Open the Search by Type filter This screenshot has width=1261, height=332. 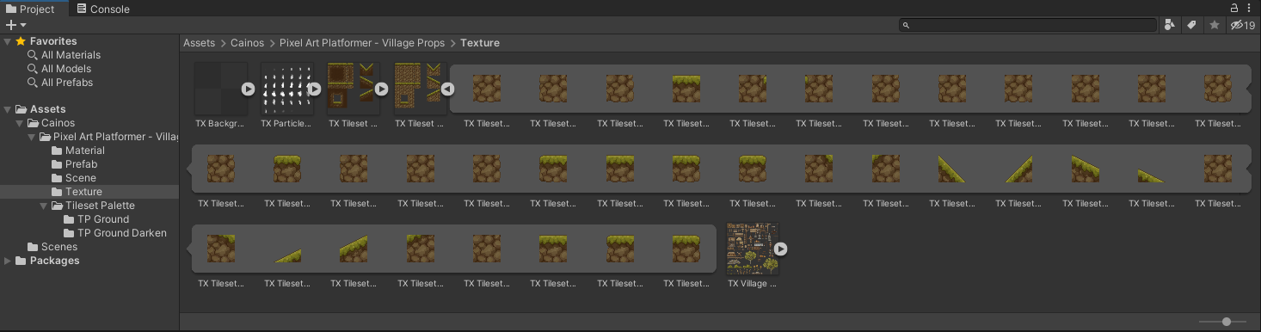[x=1170, y=25]
